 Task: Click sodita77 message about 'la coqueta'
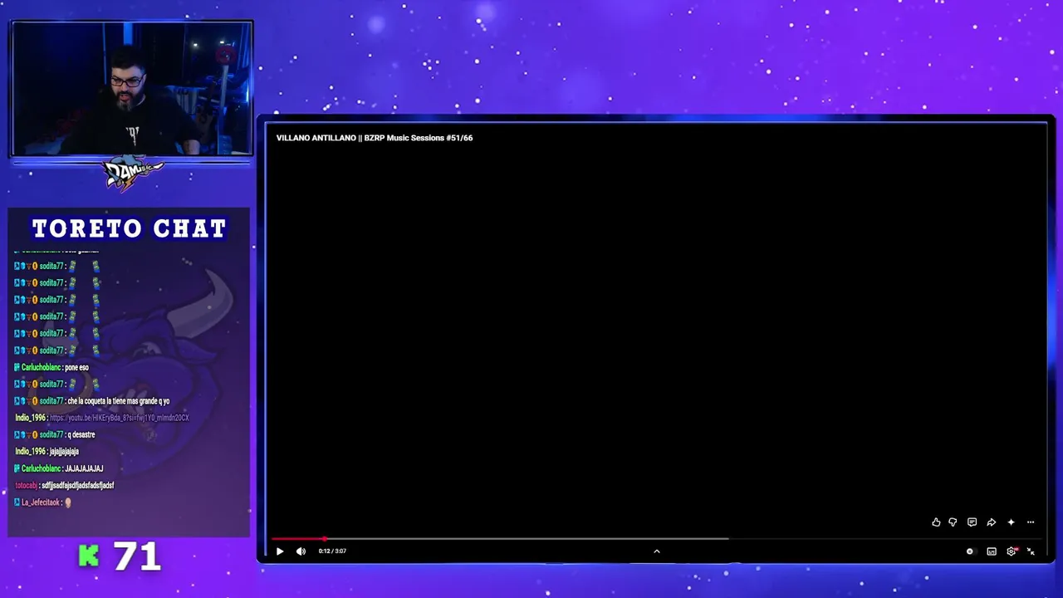(119, 401)
